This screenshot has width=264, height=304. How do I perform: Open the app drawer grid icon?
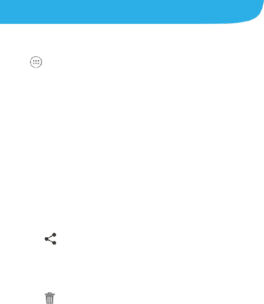click(36, 62)
